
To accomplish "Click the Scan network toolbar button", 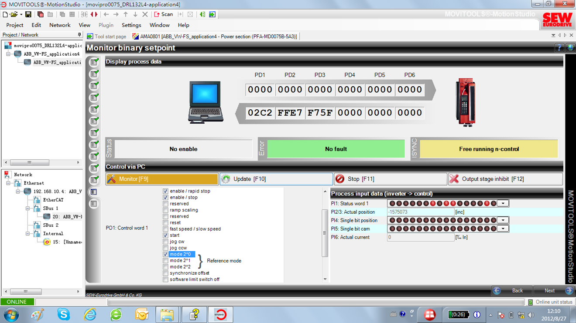I will pyautogui.click(x=164, y=14).
